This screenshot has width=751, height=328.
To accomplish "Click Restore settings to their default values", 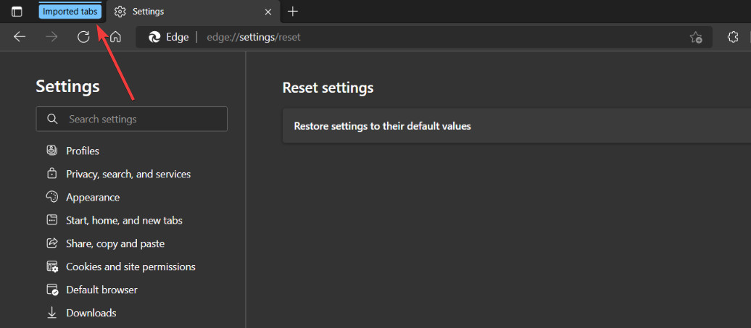I will click(x=382, y=126).
